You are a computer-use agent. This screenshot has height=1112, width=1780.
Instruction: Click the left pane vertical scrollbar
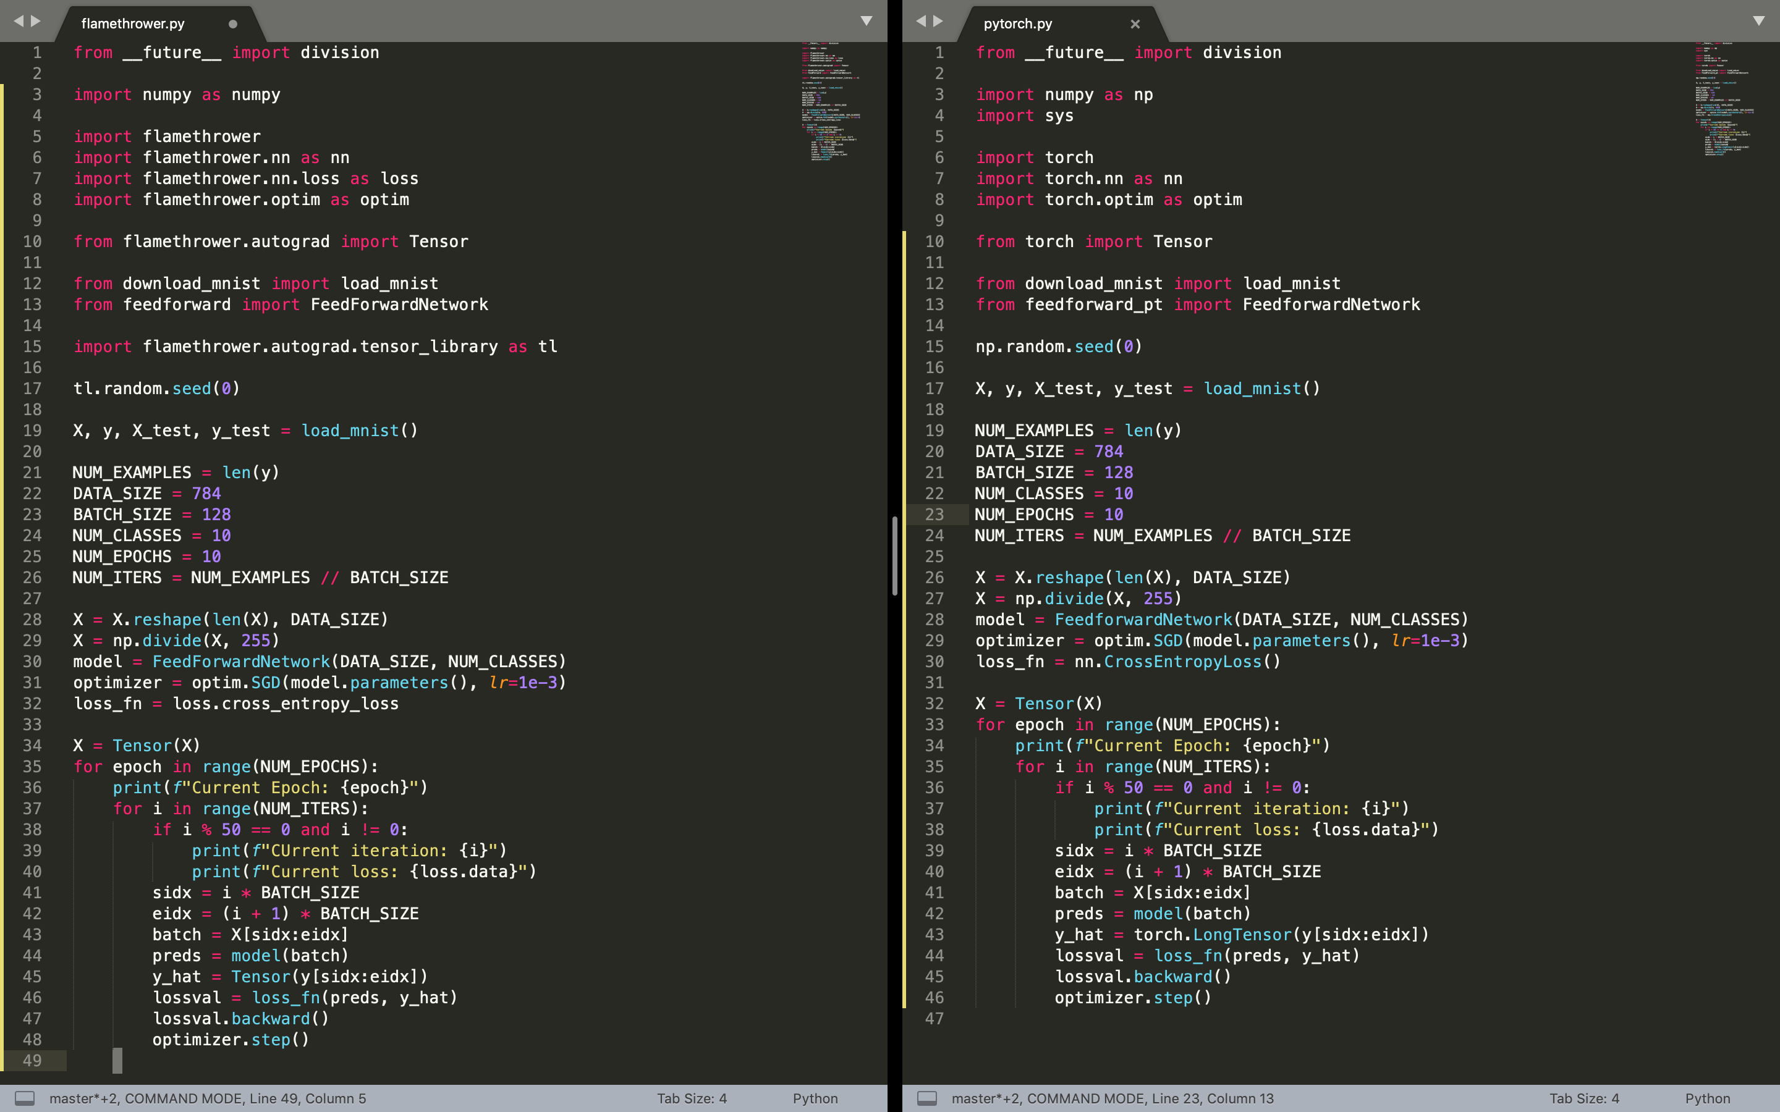click(894, 555)
